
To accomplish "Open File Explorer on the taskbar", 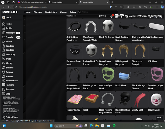I will click(x=97, y=126).
